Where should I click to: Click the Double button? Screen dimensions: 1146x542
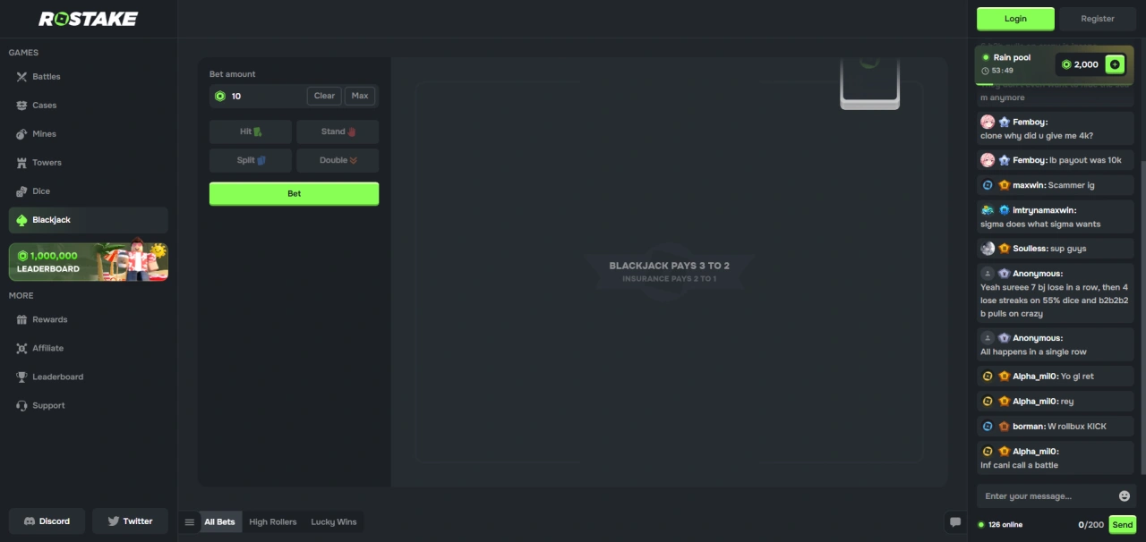[x=338, y=160]
